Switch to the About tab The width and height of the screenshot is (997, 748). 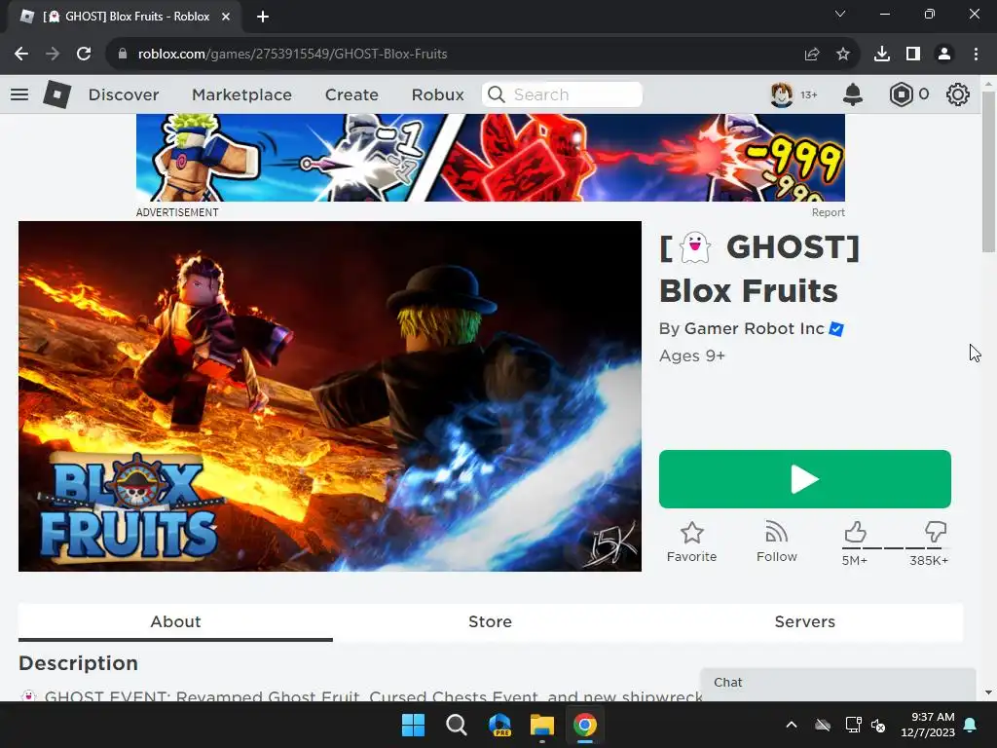[175, 621]
